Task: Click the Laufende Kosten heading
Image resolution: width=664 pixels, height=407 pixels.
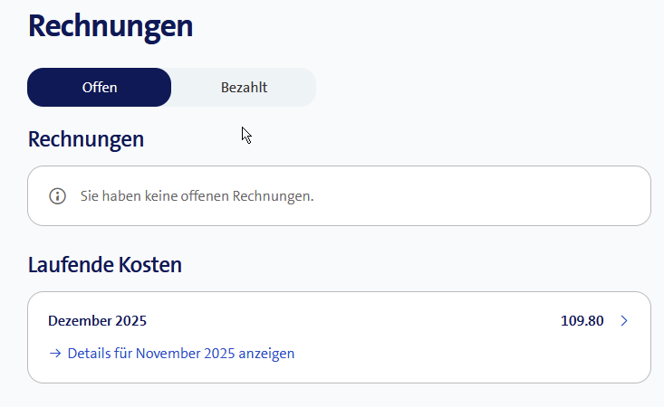Action: coord(105,265)
